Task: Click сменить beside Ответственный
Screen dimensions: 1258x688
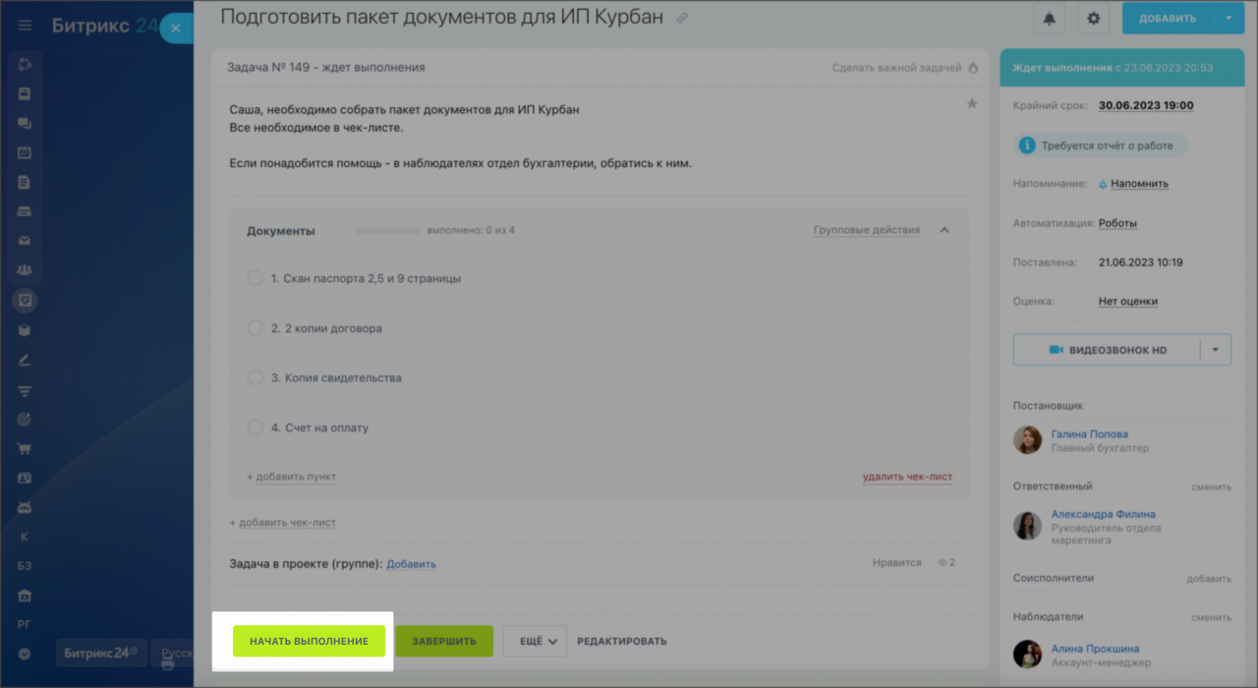Action: 1211,487
